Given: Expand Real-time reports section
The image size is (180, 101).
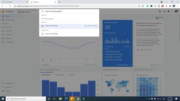Looking at the screenshot, I should [9, 27].
